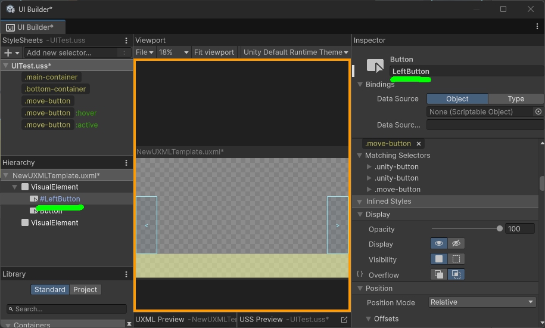The height and width of the screenshot is (328, 545).
Task: Open the File menu in Viewport toolbar
Action: tap(145, 52)
